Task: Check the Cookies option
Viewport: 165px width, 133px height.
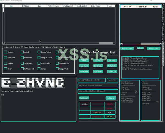Action: pyautogui.click(x=5, y=63)
